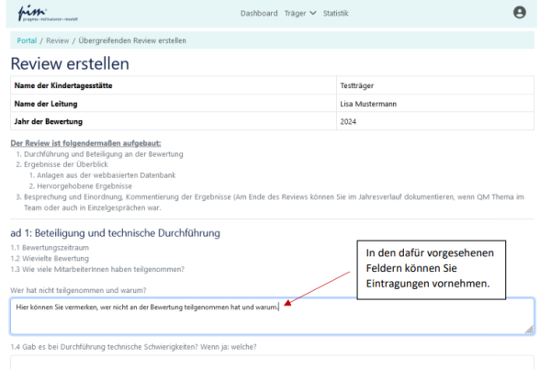Grab the resize handle of the text area
The height and width of the screenshot is (381, 551).
[x=529, y=329]
